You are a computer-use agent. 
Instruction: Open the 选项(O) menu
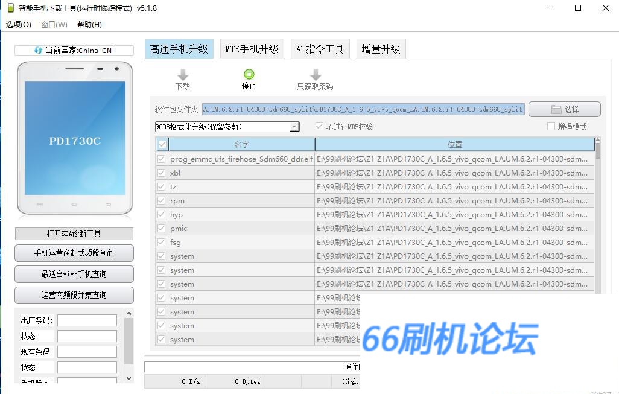[x=18, y=25]
